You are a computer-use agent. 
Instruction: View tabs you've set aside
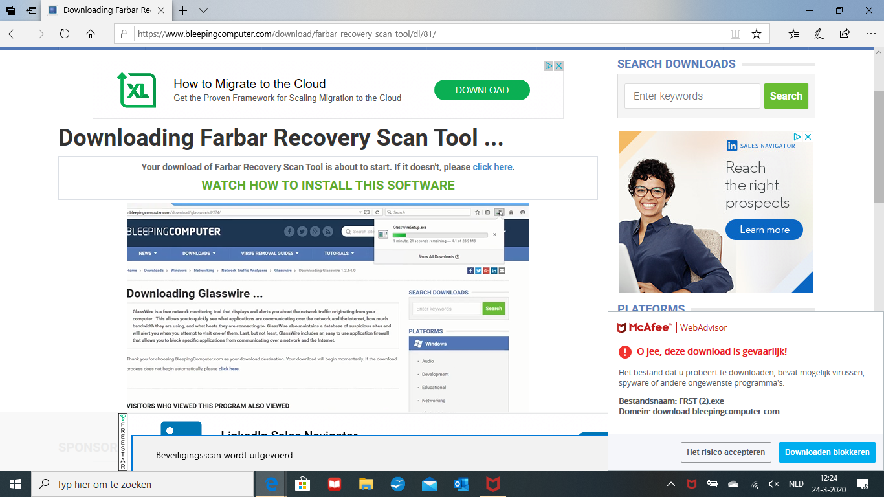tap(10, 10)
